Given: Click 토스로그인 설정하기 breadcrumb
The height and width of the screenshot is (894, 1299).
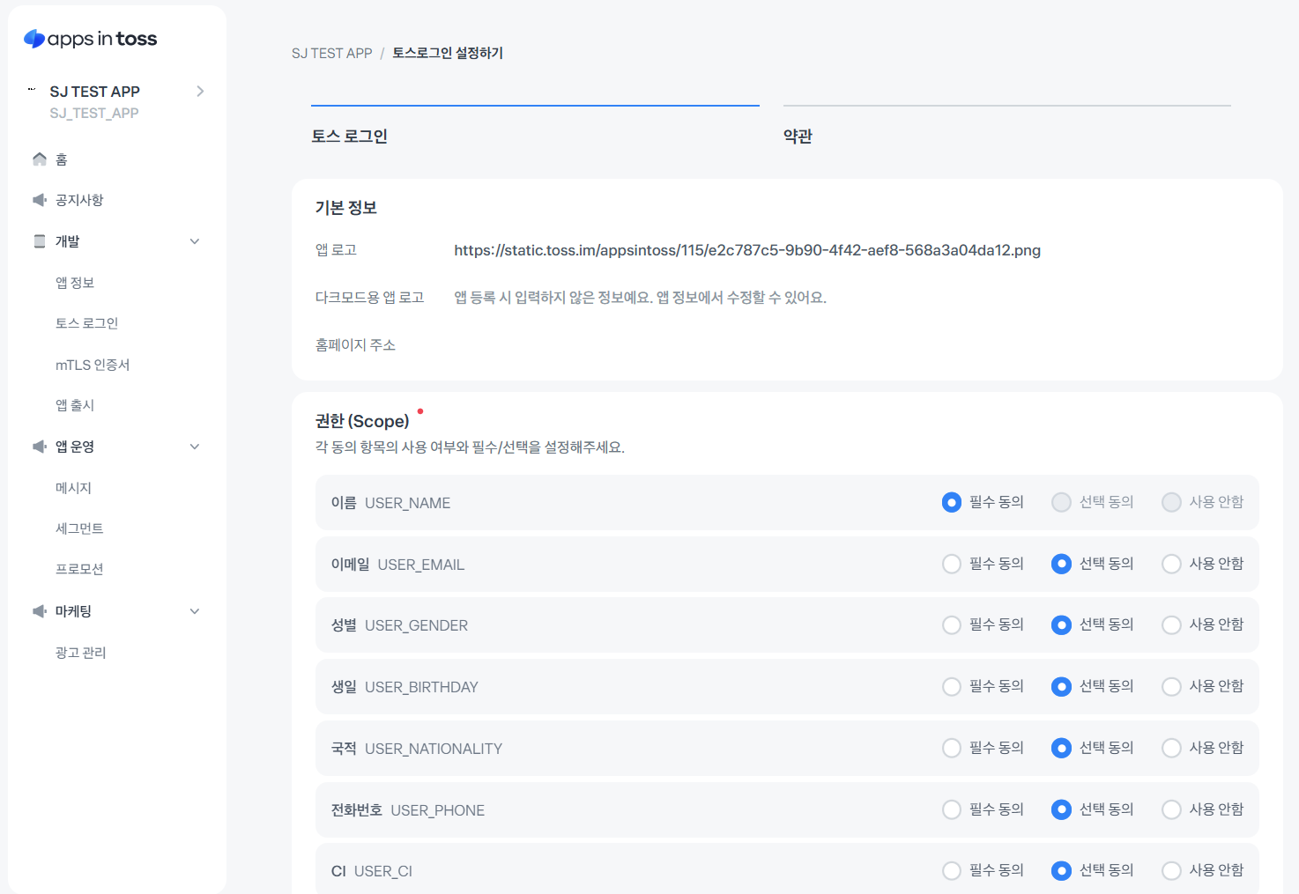Looking at the screenshot, I should click(448, 53).
